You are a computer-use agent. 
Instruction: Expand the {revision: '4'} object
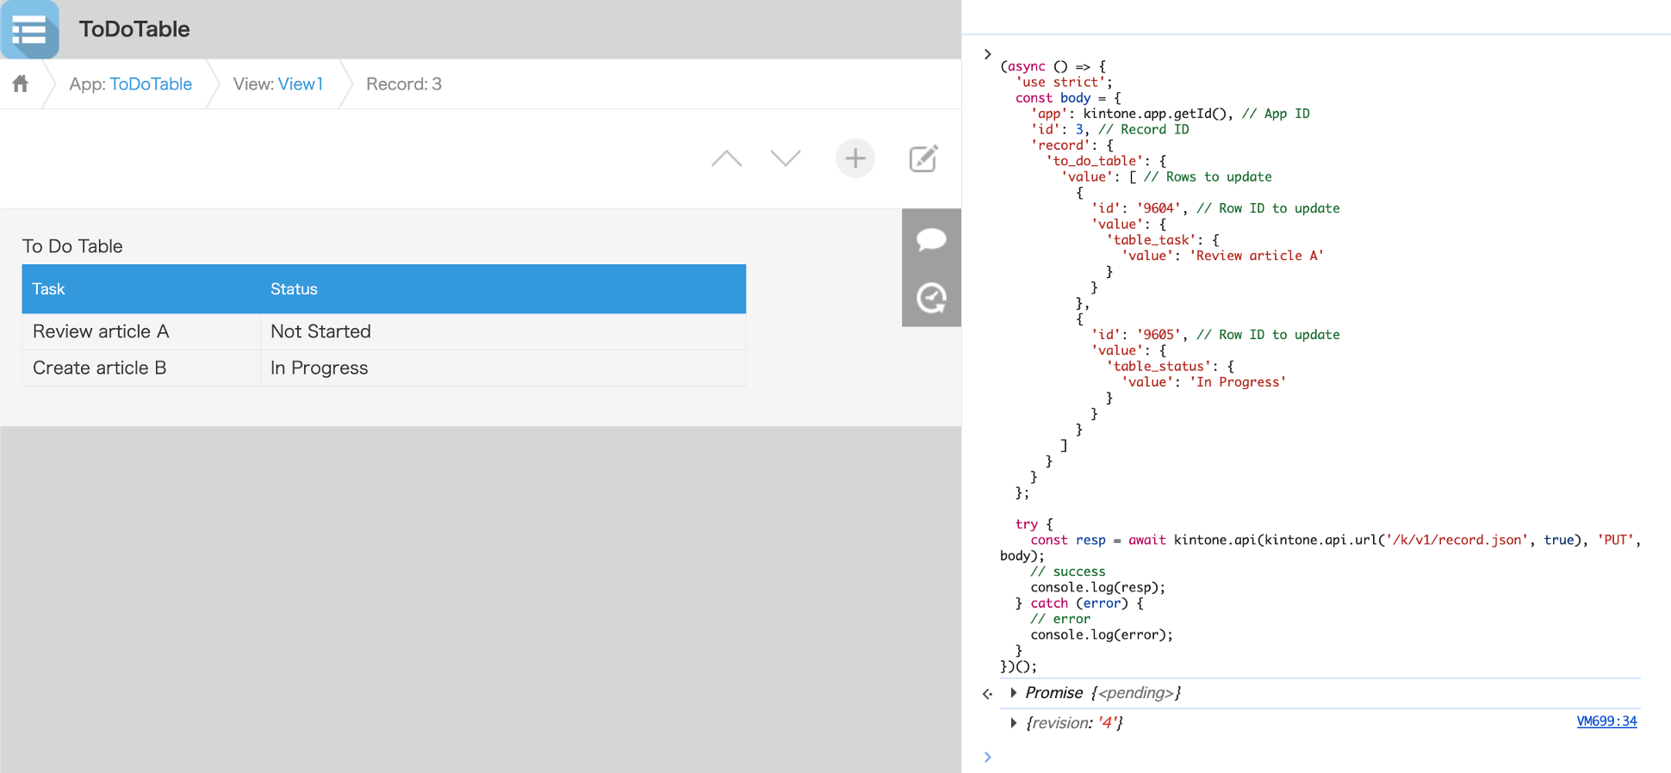click(1014, 723)
